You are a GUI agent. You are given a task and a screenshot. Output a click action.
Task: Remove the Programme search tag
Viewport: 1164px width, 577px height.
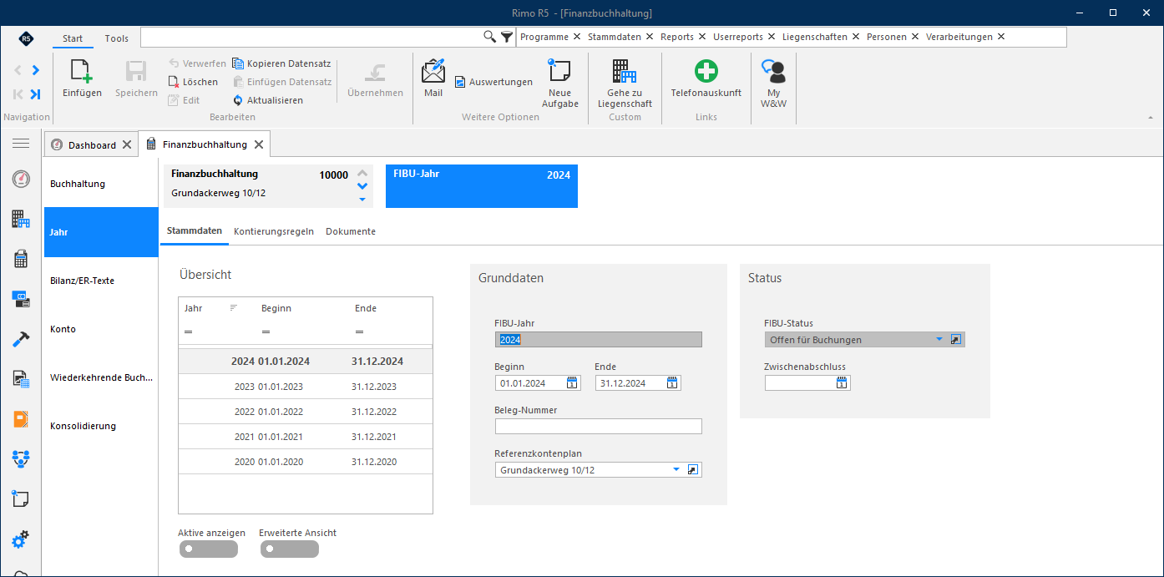(x=576, y=37)
